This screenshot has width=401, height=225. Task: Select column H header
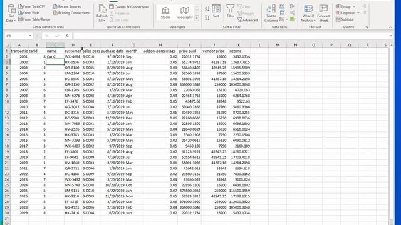(x=160, y=45)
